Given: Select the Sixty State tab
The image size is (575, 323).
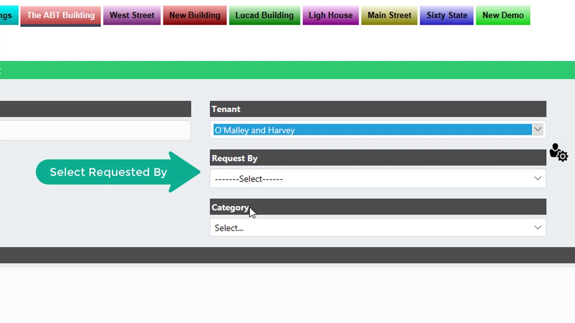Looking at the screenshot, I should [x=447, y=15].
